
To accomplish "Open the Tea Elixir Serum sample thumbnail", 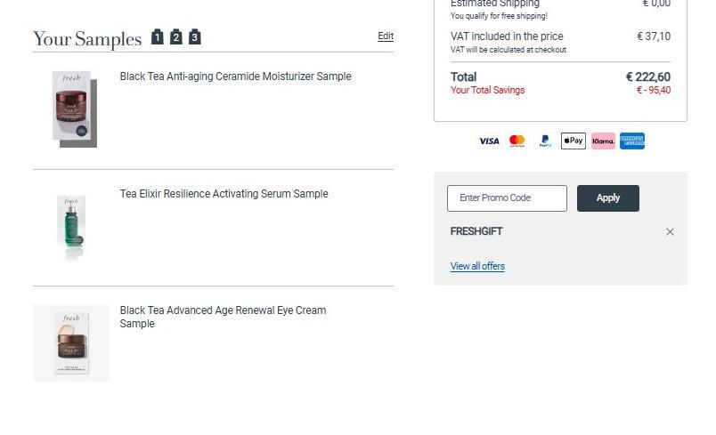I will click(x=71, y=226).
